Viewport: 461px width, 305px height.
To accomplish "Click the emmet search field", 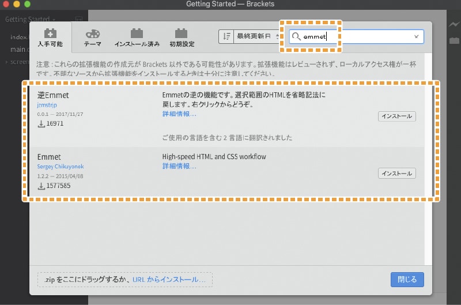I will (356, 37).
